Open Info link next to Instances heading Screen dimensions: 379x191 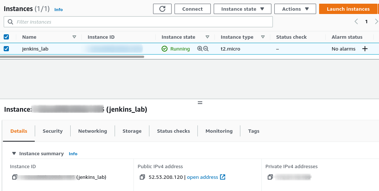[x=58, y=10]
